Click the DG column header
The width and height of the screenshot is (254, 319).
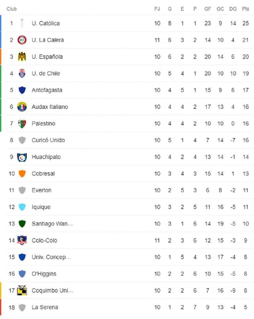coord(233,9)
